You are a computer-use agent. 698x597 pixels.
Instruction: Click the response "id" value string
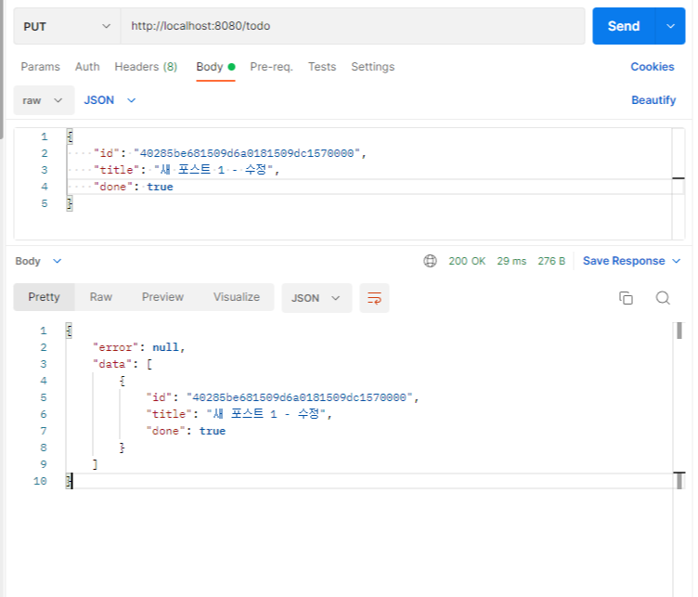299,397
